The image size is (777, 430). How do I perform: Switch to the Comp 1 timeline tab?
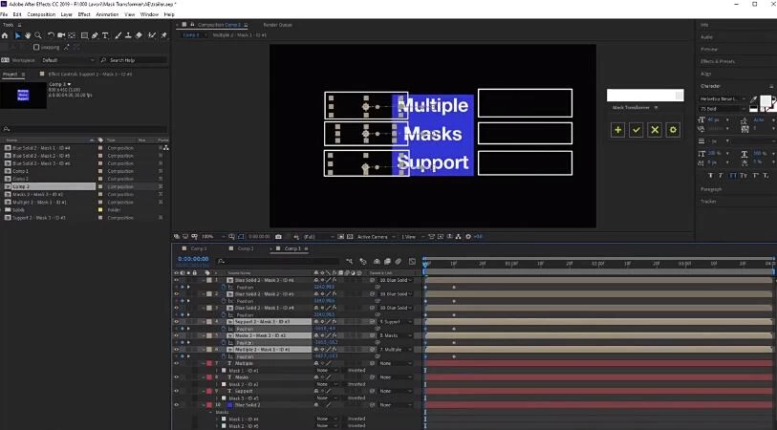pyautogui.click(x=199, y=248)
